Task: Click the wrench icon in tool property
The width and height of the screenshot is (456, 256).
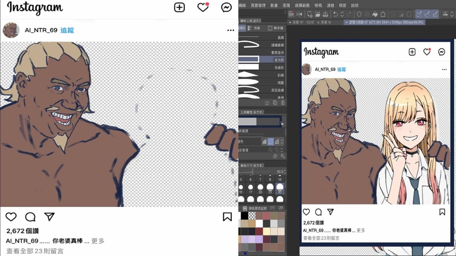Action: tap(283, 156)
